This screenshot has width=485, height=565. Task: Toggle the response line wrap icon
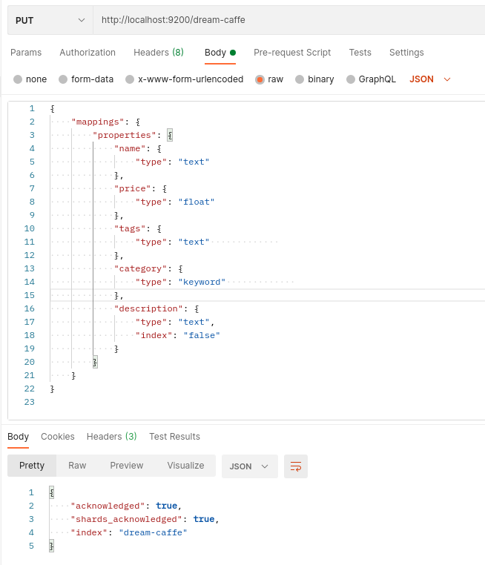[x=296, y=466]
